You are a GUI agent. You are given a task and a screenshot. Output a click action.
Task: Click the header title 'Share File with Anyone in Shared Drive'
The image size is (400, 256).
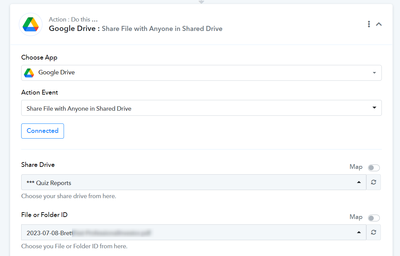(162, 29)
